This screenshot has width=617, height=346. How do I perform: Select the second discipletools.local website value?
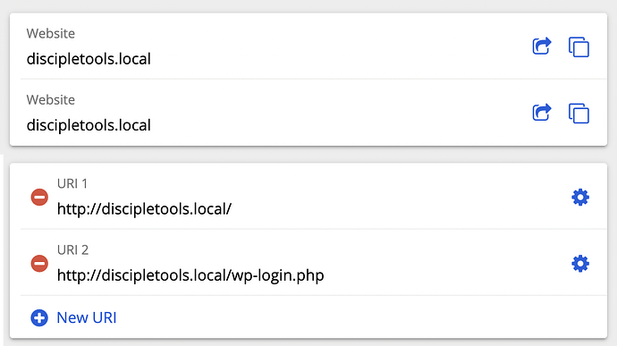[89, 125]
